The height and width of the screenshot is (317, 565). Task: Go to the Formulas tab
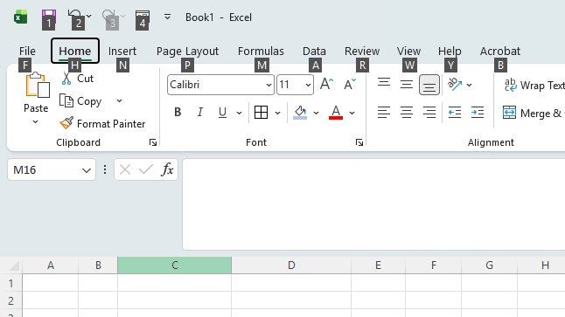(261, 52)
